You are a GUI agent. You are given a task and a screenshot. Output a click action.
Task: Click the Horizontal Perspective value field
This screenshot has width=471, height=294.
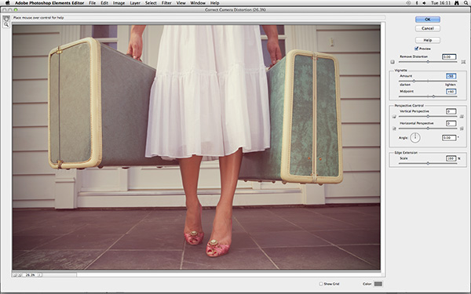[x=451, y=123]
